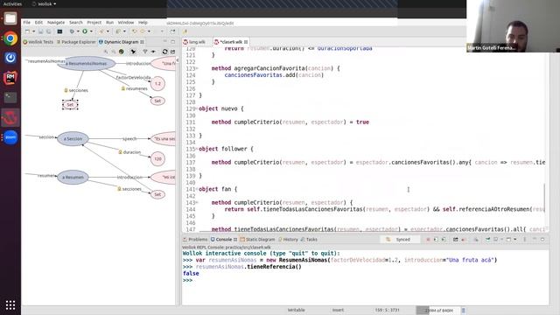Open Zoom from the dock
The image size is (560, 315).
pos(10,137)
